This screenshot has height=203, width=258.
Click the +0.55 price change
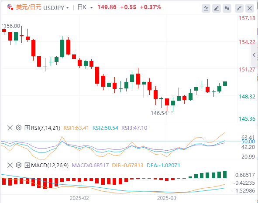128,7
